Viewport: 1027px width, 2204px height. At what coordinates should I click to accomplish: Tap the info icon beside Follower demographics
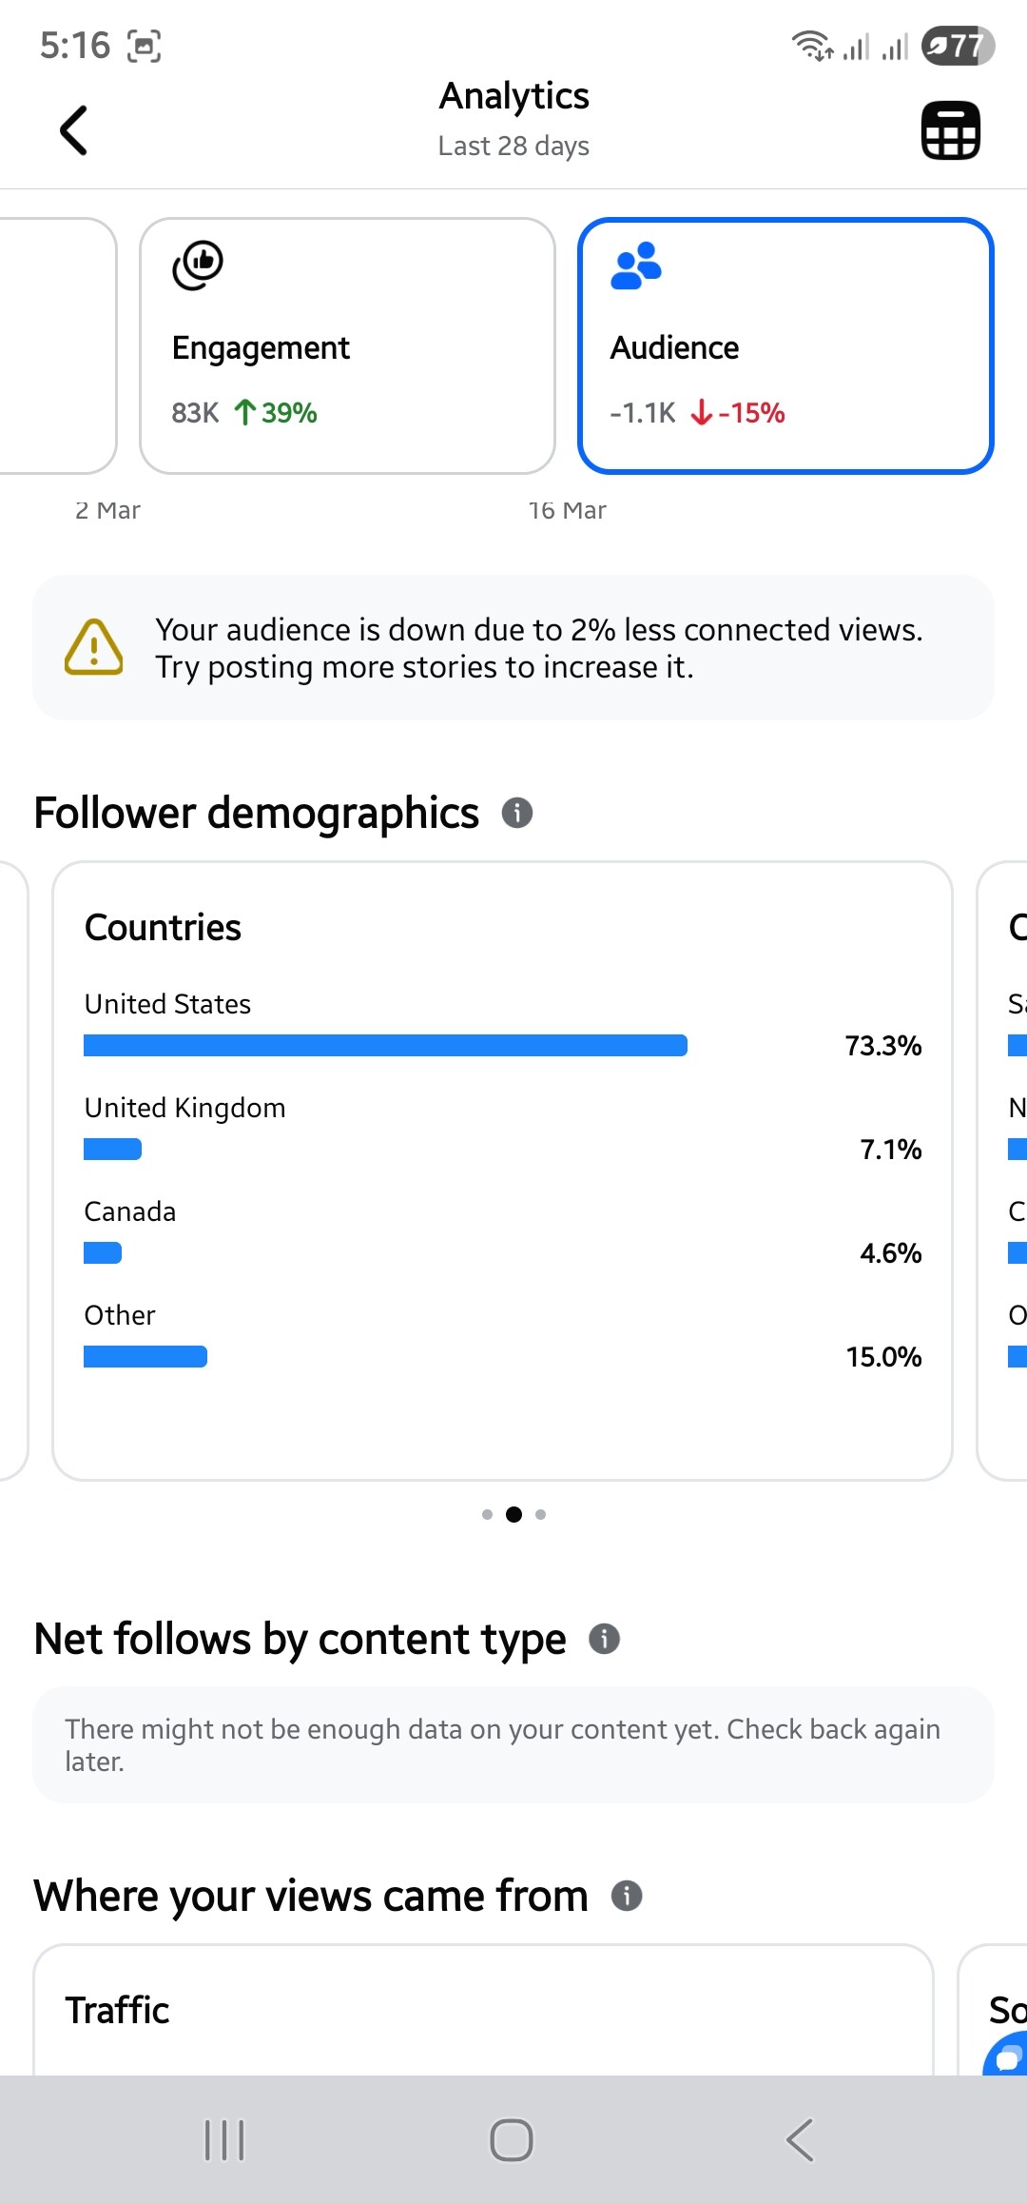click(517, 813)
